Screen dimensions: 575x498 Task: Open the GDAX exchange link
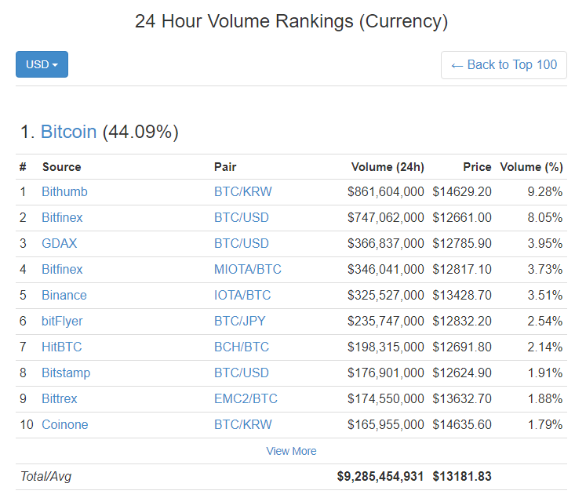59,243
